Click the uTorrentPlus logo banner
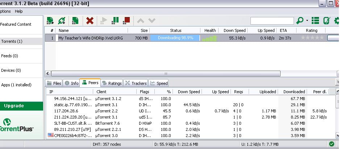 tap(17, 125)
